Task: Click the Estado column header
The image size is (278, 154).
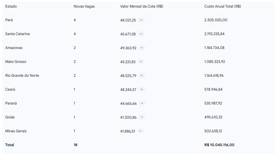Action: [11, 6]
